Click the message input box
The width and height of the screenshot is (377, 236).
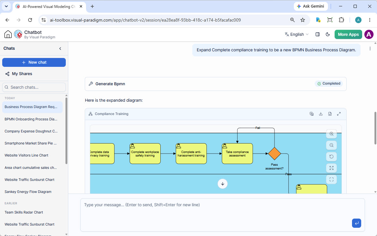pyautogui.click(x=223, y=215)
